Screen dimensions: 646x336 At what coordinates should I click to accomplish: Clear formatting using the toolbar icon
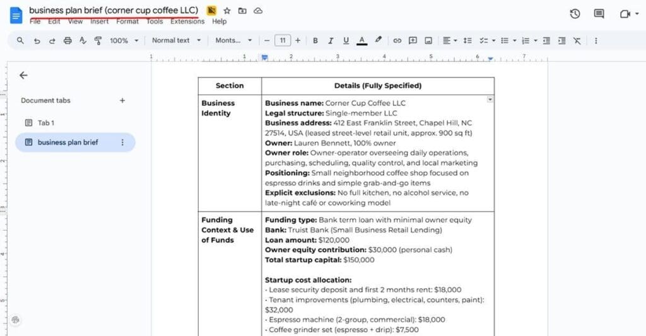[577, 40]
